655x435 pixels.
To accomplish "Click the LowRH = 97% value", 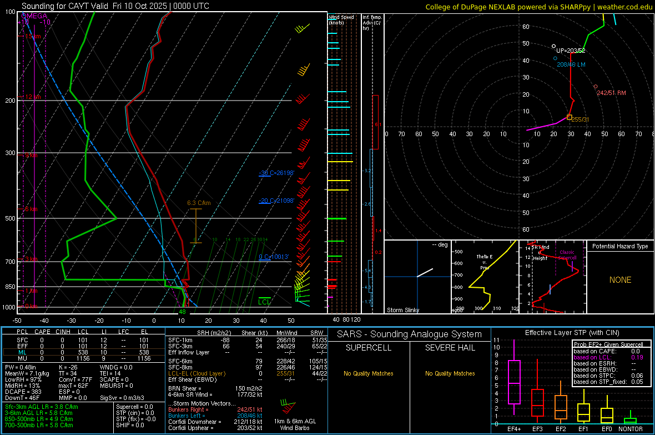I will click(x=23, y=379).
